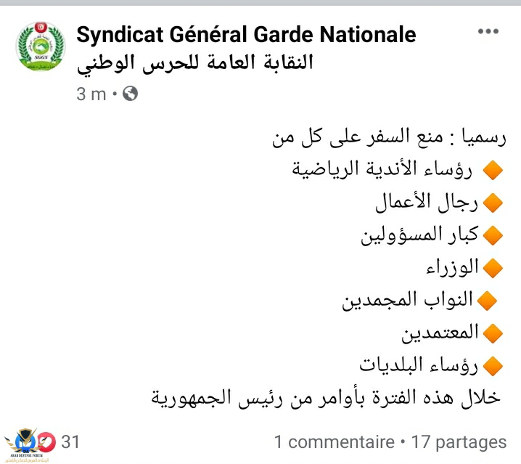The width and height of the screenshot is (521, 464).
Task: Click the 3 m post timestamp
Action: [x=91, y=94]
